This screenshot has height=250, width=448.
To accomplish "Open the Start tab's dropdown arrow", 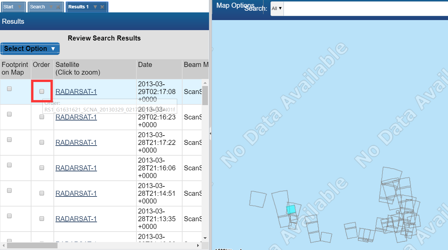I will point(19,7).
